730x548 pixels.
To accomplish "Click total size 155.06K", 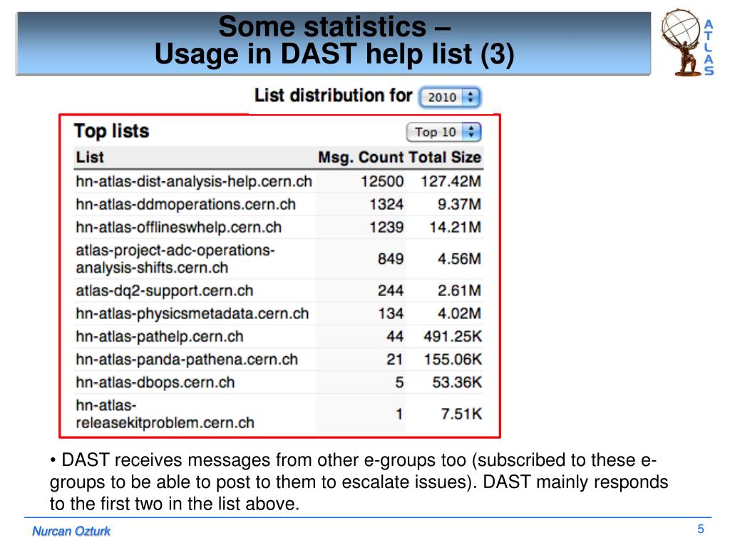I will (453, 359).
